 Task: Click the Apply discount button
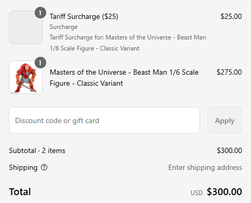pyautogui.click(x=225, y=120)
